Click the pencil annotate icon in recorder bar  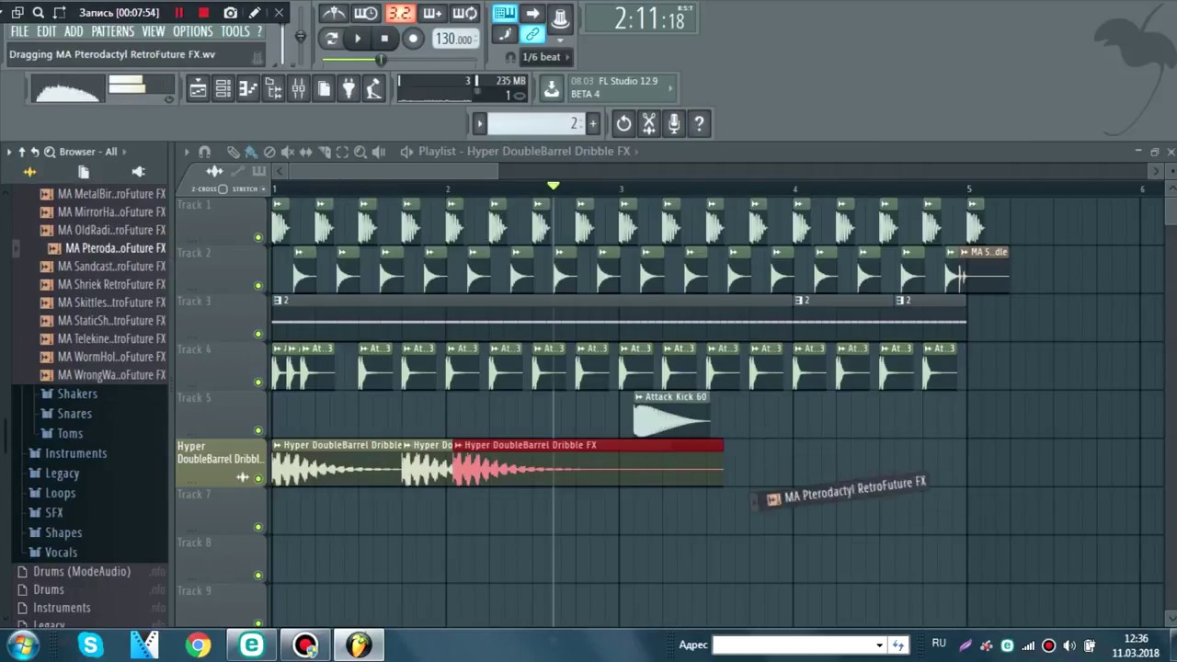(255, 13)
